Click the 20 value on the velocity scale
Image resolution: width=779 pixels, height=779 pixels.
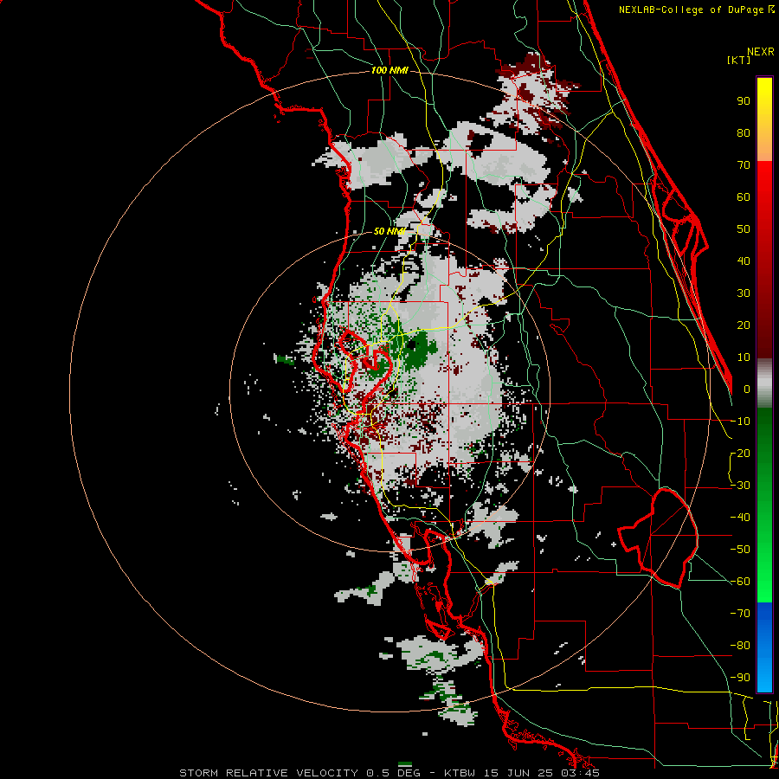[x=744, y=325]
